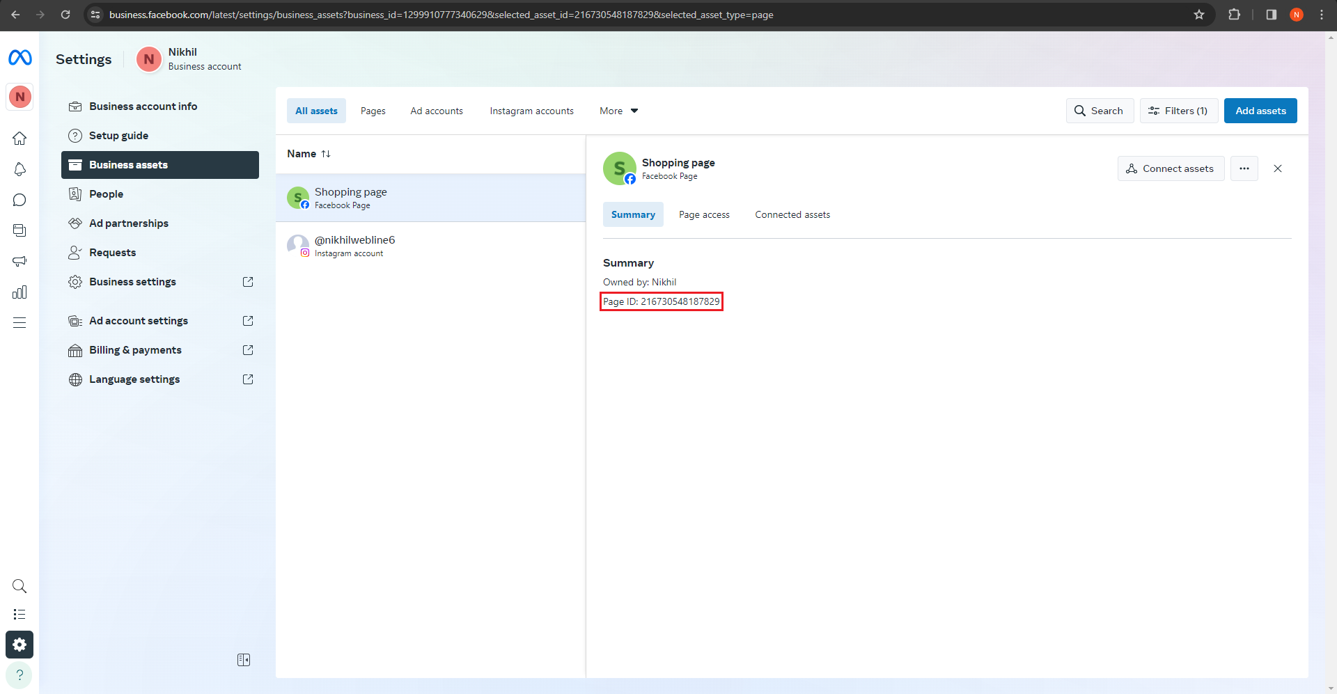Screen dimensions: 1337x694
Task: Open Setup guide menu item
Action: click(x=160, y=136)
